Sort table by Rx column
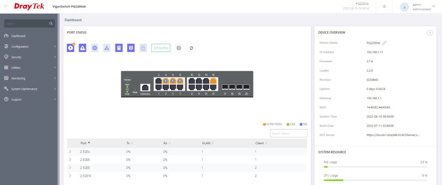Viewport: 442px width, 185px height. pos(167,143)
